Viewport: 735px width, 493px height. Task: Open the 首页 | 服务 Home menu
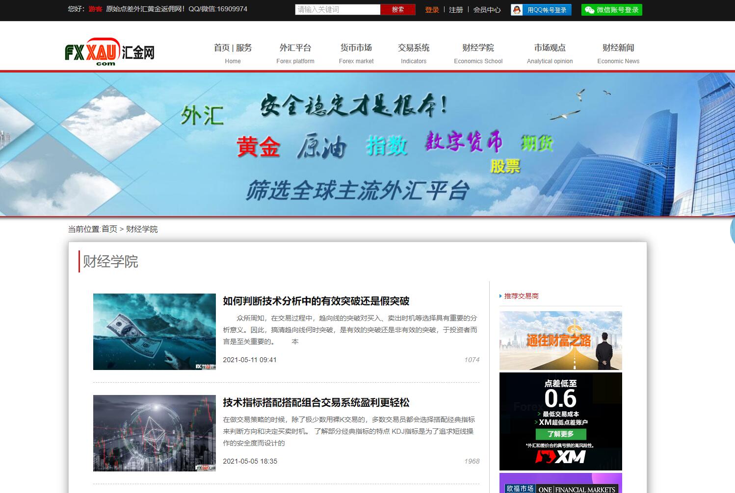(233, 53)
